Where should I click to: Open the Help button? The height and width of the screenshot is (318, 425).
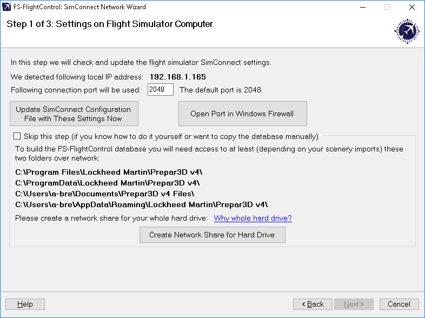click(25, 304)
